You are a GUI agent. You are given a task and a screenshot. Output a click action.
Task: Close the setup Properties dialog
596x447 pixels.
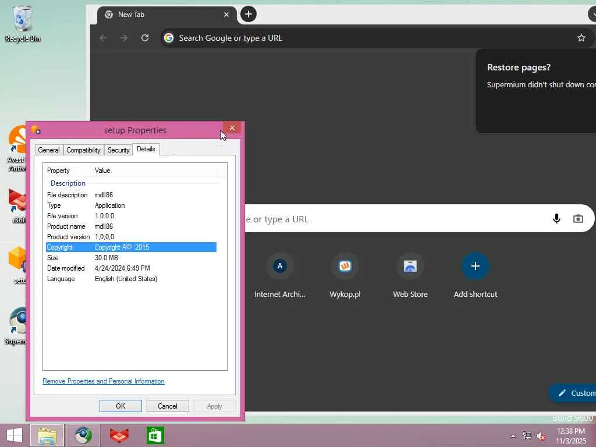tap(232, 127)
